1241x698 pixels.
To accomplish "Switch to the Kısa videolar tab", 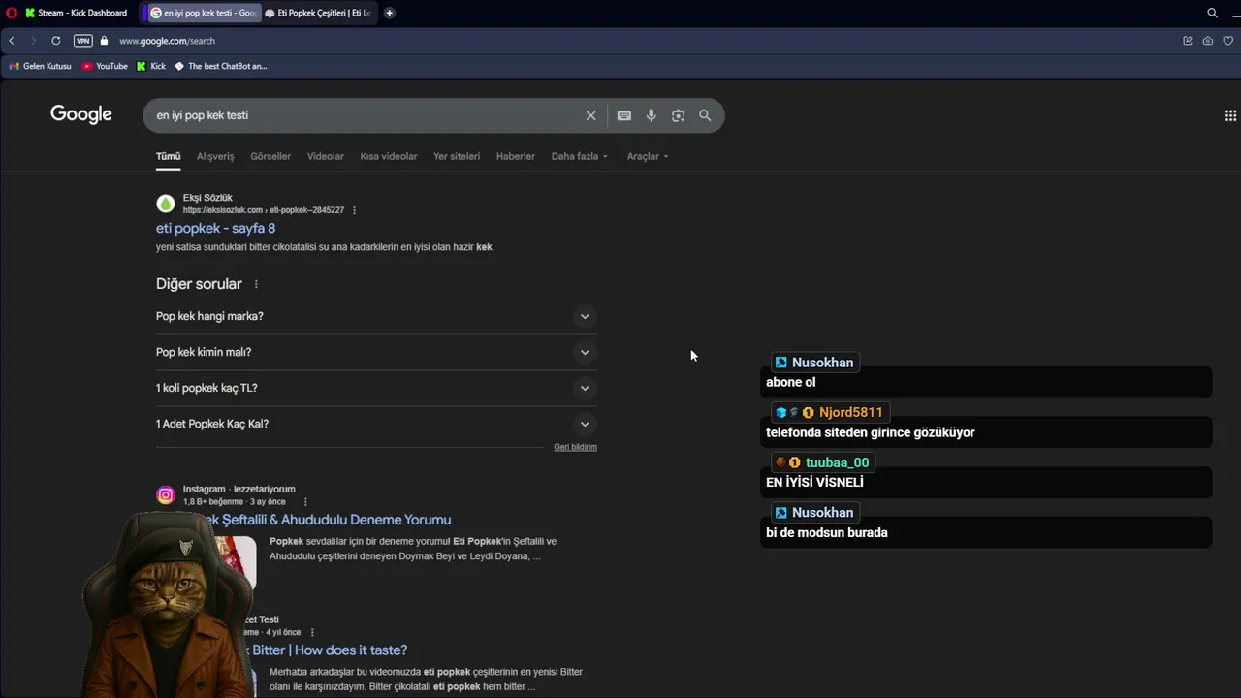I will point(389,156).
